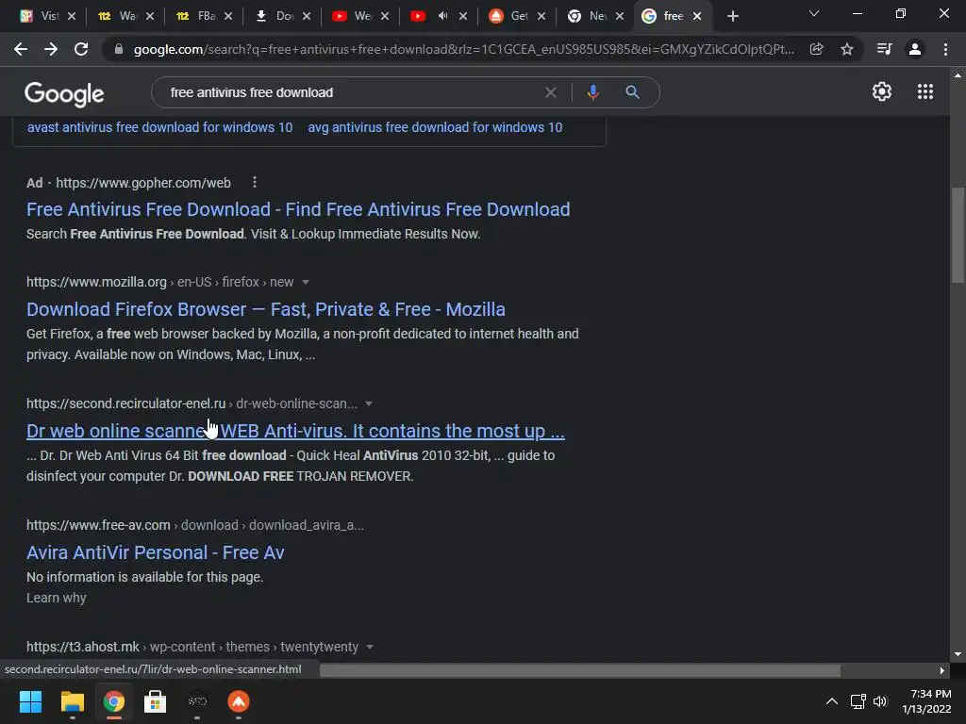
Task: Show hidden system tray icons
Action: click(832, 701)
